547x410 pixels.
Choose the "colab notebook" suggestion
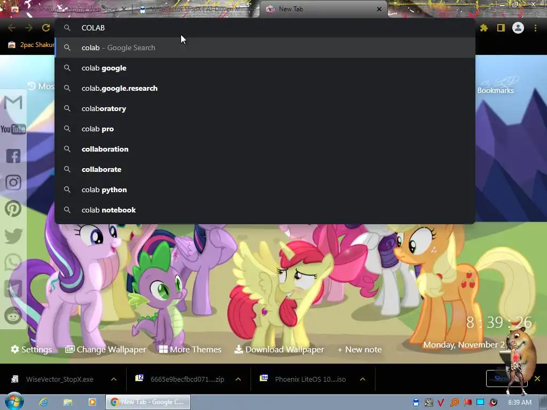pyautogui.click(x=265, y=210)
